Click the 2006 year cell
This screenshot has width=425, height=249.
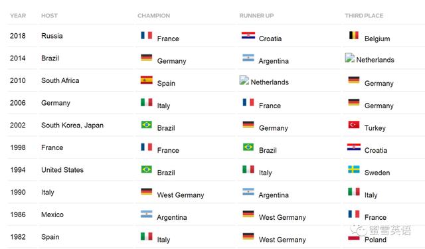pos(18,103)
